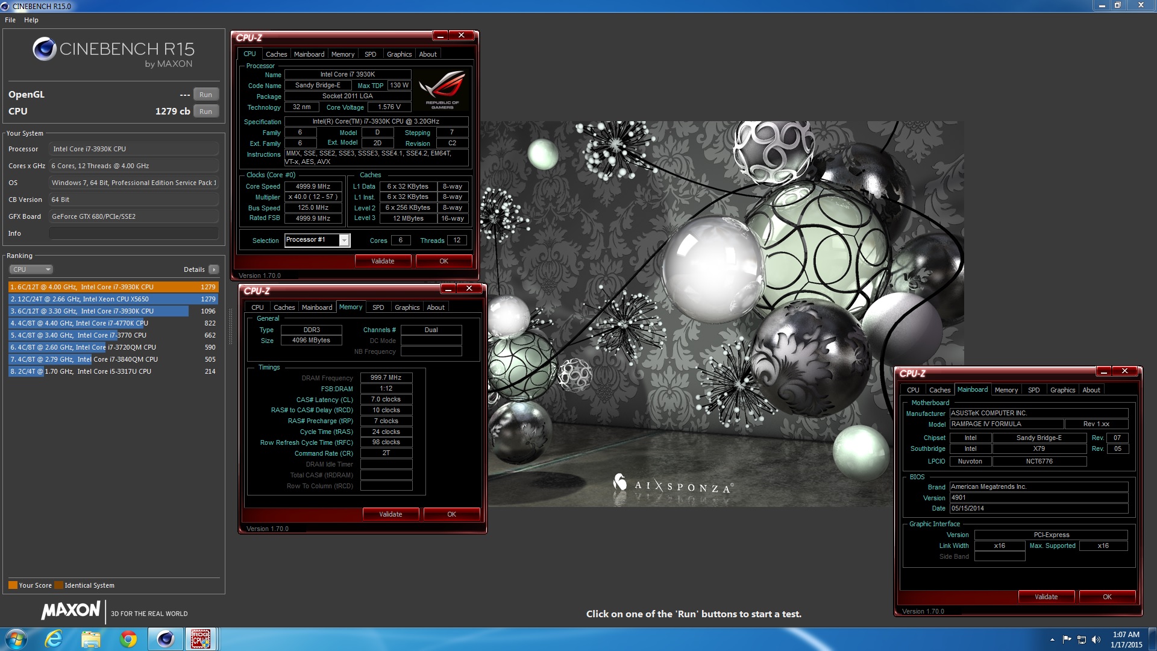Click the DRAM Frequency value 999.7 MHz

click(386, 378)
